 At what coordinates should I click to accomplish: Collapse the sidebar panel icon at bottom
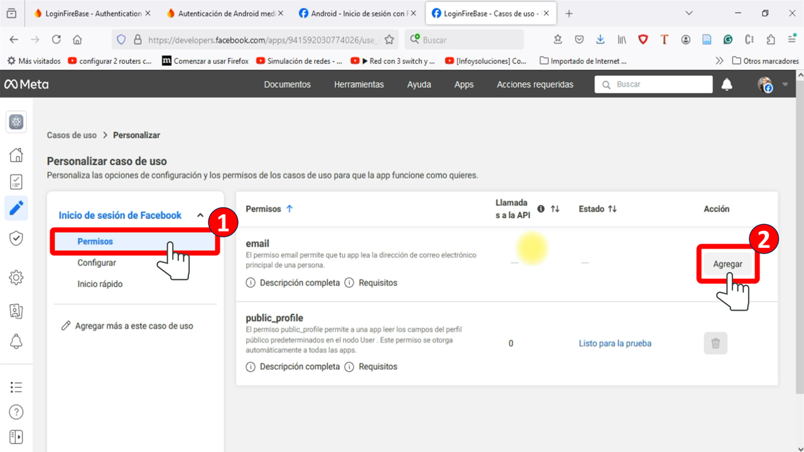pos(16,436)
